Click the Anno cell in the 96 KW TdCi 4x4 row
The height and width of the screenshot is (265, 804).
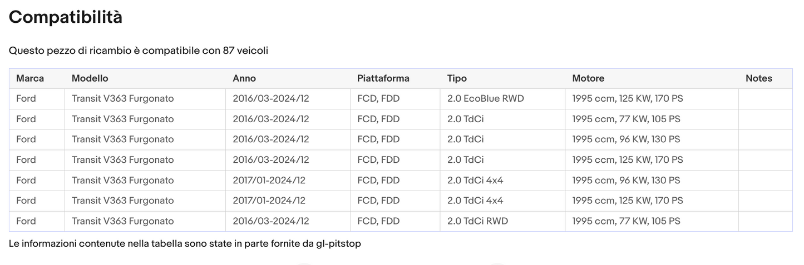pos(269,181)
